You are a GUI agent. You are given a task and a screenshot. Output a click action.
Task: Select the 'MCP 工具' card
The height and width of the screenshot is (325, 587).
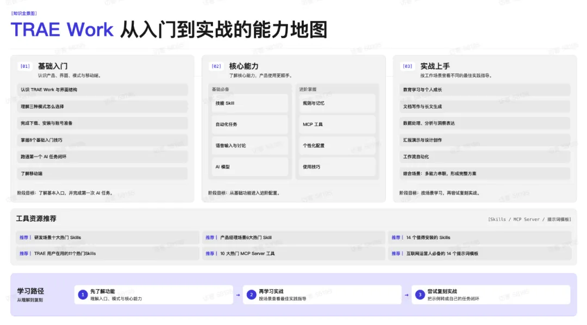[337, 124]
